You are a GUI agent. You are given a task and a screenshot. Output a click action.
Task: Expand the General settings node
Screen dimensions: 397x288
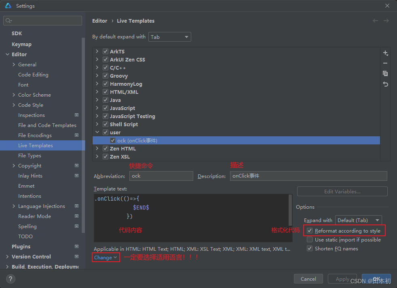[x=14, y=64]
